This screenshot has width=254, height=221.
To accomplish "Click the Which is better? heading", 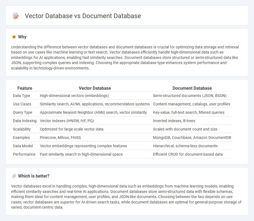I will tap(34, 176).
